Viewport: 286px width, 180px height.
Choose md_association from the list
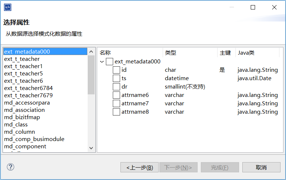[x=24, y=110]
